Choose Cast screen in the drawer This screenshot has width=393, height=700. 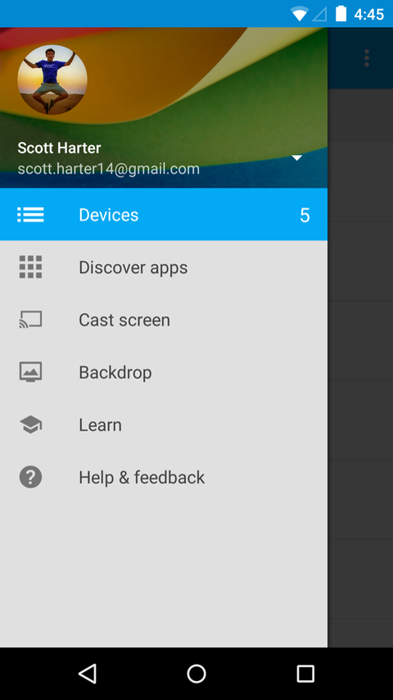tap(164, 320)
